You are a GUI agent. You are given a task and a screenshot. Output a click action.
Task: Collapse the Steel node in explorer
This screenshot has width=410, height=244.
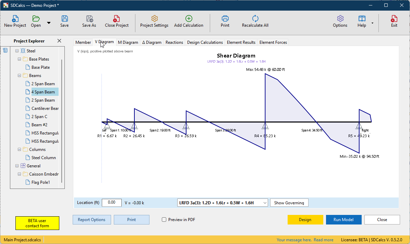click(x=17, y=51)
